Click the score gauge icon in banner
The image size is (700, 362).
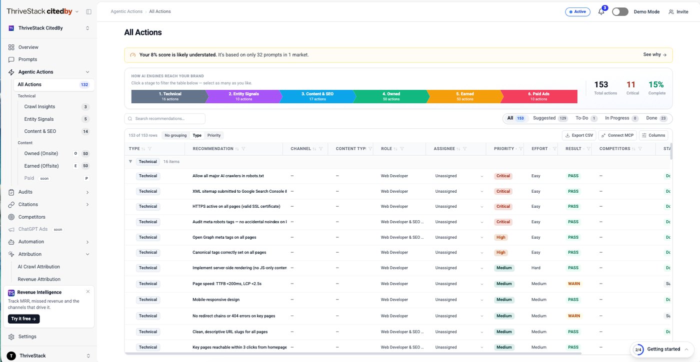pos(132,55)
